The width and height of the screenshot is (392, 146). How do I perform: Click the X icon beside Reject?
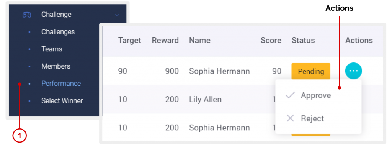(x=290, y=118)
